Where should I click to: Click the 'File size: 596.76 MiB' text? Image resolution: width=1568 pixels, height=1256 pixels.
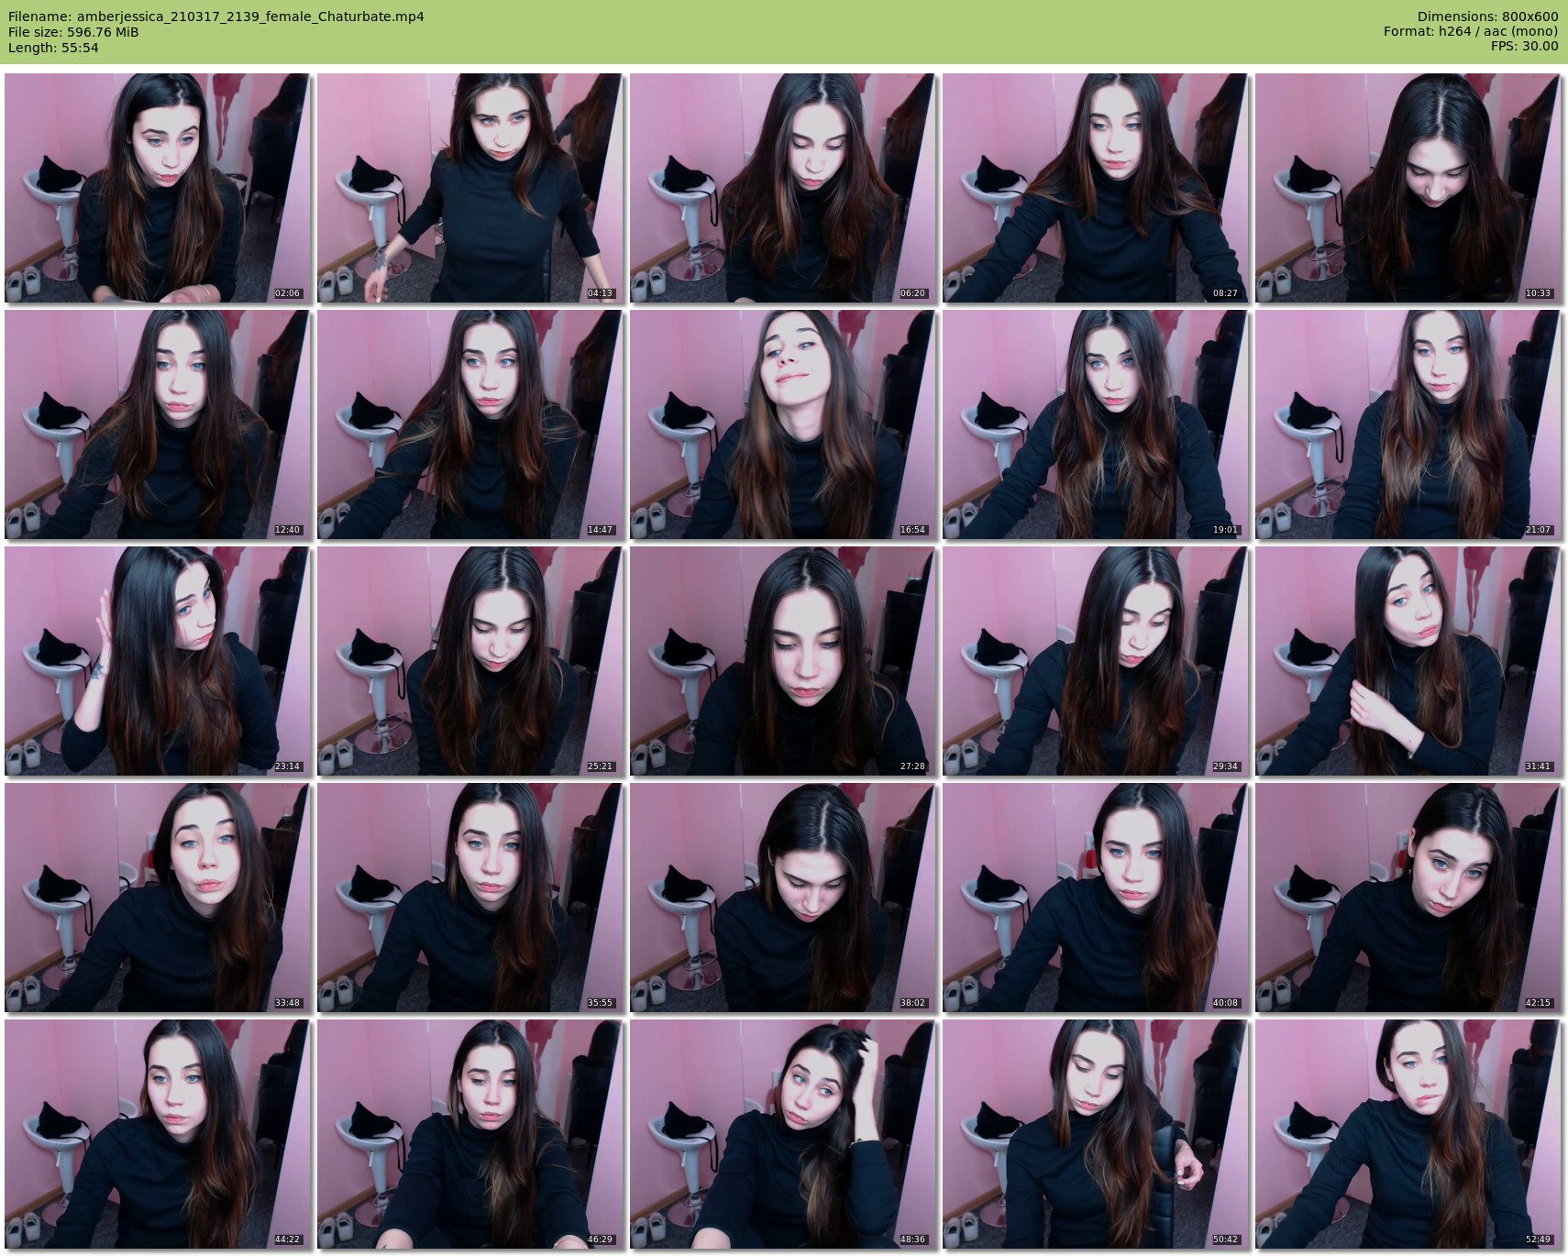[x=73, y=32]
